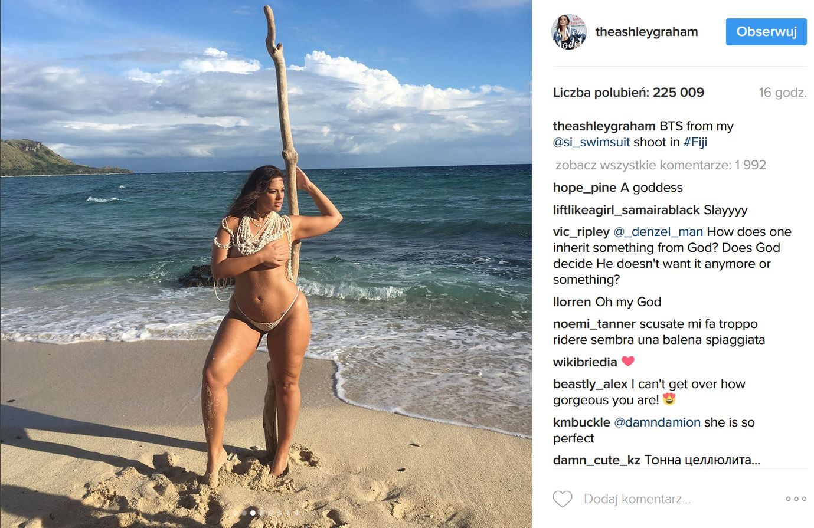Open noemi_tanner commenter profile

coord(594,324)
